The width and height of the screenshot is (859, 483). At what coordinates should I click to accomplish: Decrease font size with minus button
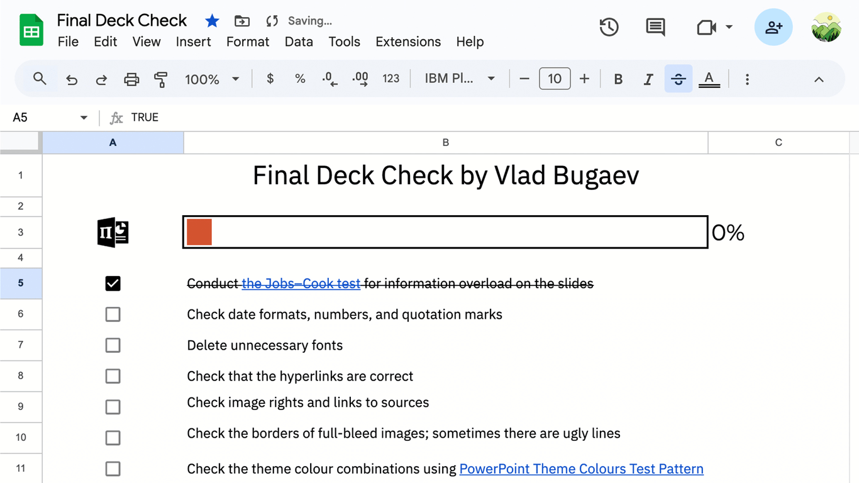pyautogui.click(x=524, y=79)
